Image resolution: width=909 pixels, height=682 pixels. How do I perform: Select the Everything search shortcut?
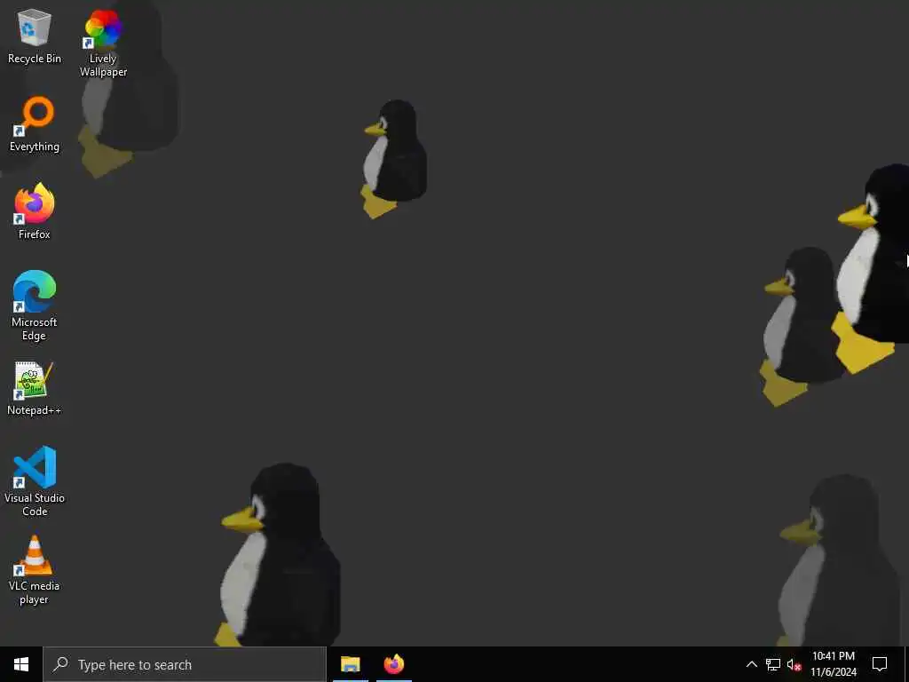coord(35,124)
